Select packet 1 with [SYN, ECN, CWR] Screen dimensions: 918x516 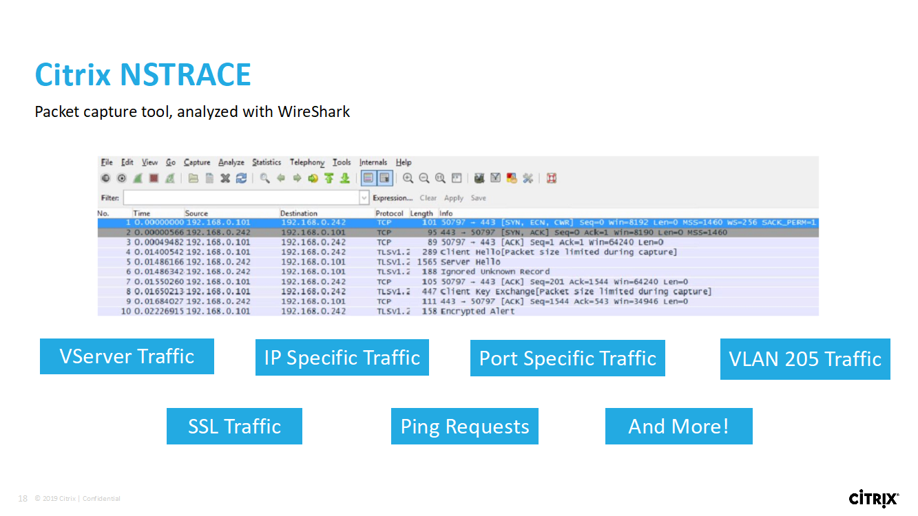[458, 223]
